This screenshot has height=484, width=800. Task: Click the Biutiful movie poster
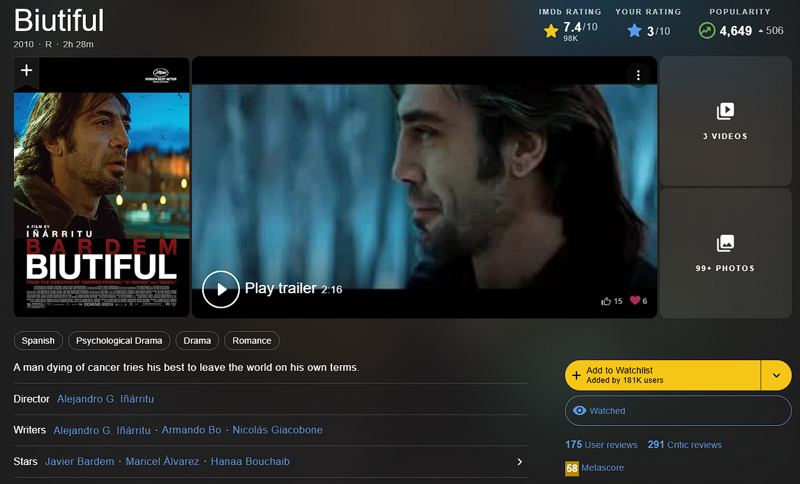click(x=102, y=187)
